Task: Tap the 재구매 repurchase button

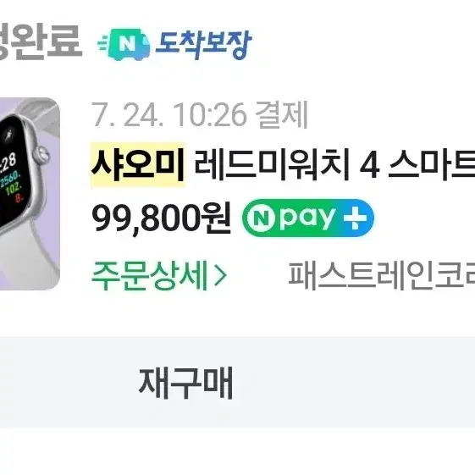Action: (185, 383)
